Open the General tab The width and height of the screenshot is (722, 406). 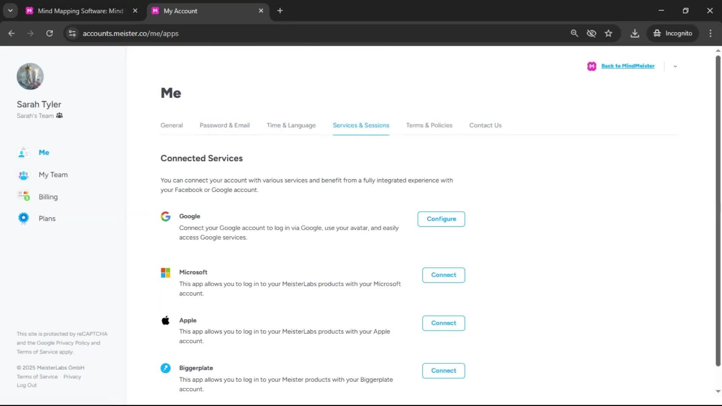(171, 126)
